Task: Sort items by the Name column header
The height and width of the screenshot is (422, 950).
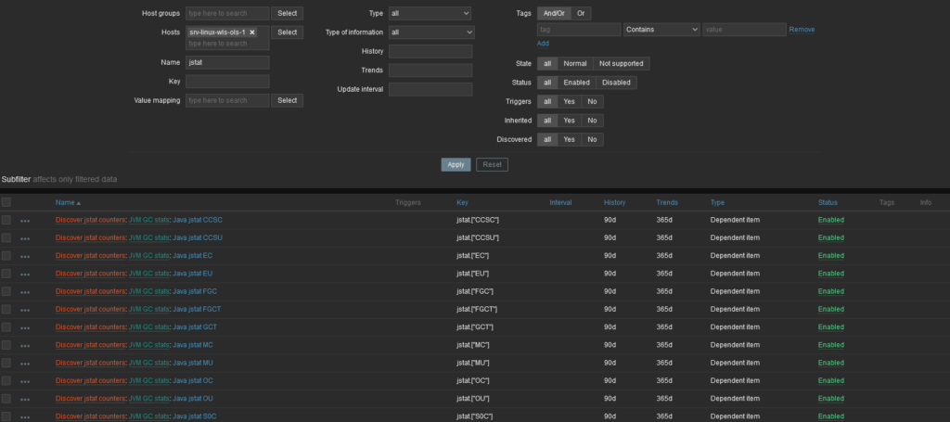Action: [x=68, y=201]
